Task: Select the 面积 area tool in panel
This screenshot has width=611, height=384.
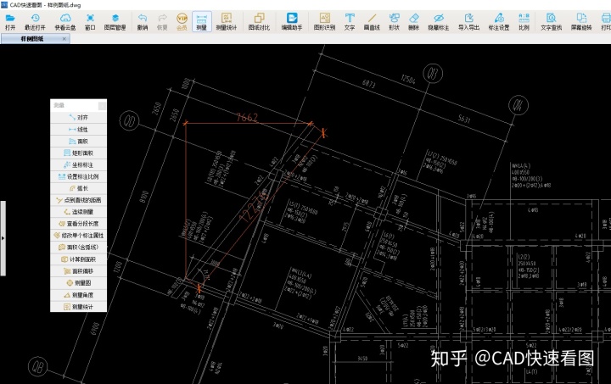Action: point(78,142)
